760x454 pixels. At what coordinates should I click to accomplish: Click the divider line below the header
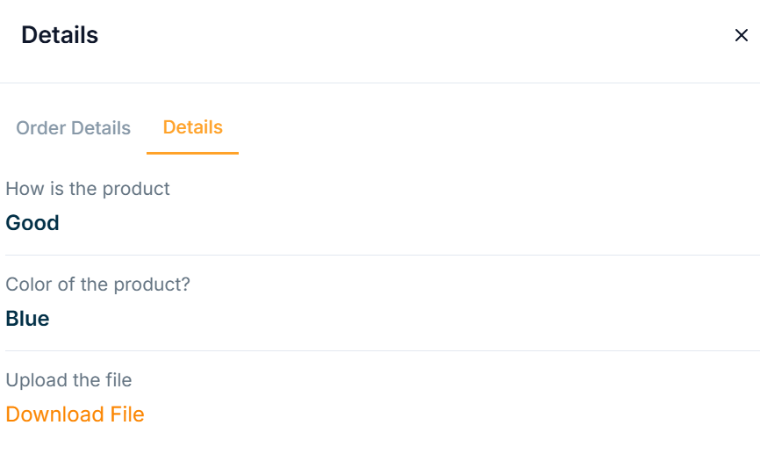380,83
